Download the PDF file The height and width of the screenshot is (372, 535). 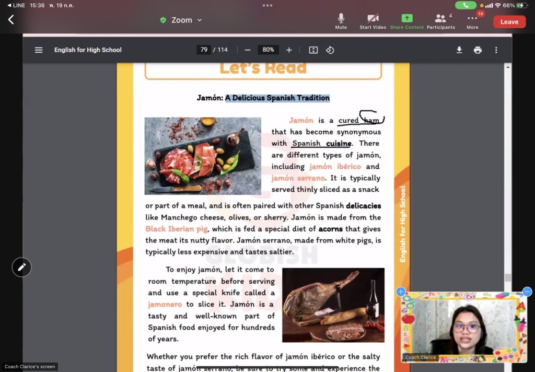pyautogui.click(x=459, y=50)
